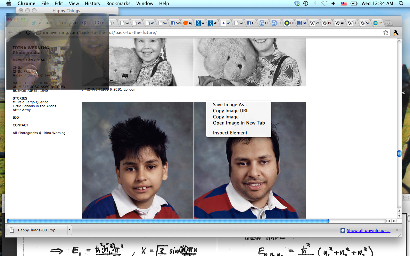
Task: Open the History menu
Action: coord(93,4)
